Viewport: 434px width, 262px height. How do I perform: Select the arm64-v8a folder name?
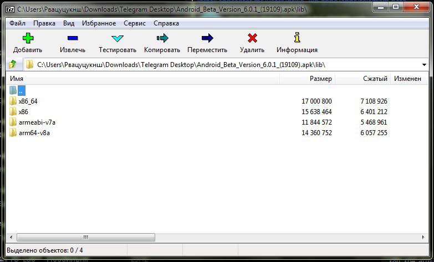(34, 132)
